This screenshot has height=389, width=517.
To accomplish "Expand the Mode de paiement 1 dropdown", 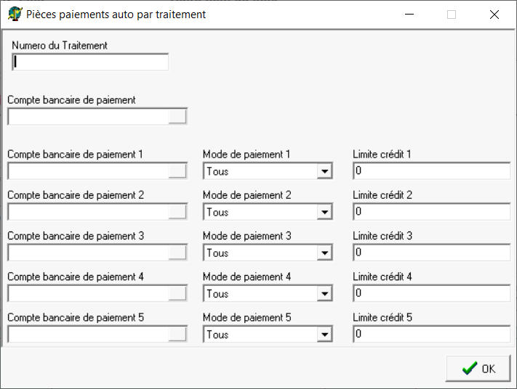I will (x=324, y=172).
